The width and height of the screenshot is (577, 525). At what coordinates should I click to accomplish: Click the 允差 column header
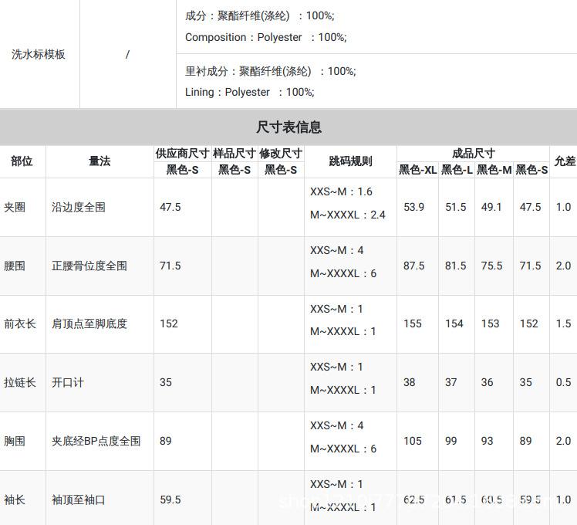565,161
